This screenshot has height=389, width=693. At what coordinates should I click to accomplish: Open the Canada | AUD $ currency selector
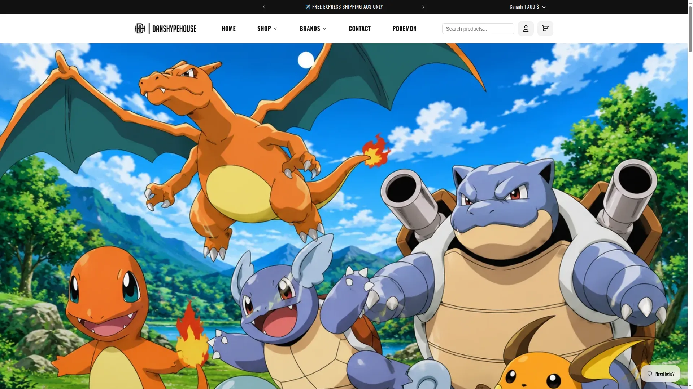click(x=528, y=7)
